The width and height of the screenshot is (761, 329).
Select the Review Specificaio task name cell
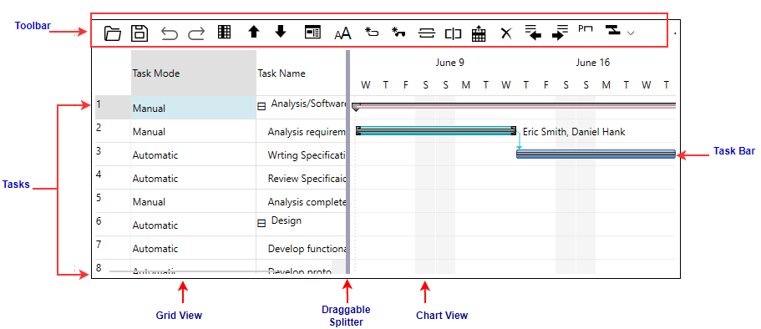pos(302,178)
